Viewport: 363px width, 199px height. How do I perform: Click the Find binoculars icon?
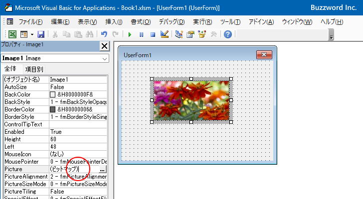click(x=90, y=35)
